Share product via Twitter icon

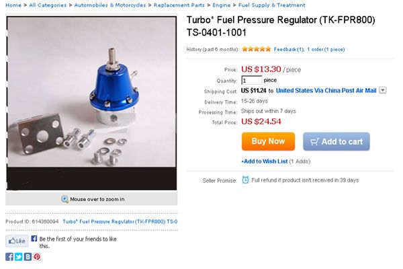19,257
